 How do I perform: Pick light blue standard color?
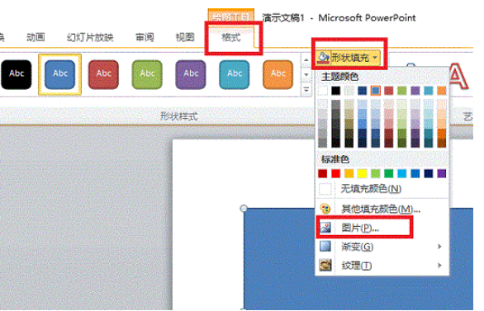tap(402, 173)
